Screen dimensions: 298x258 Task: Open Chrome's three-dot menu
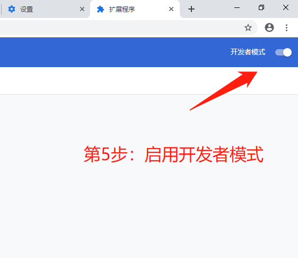click(x=286, y=27)
